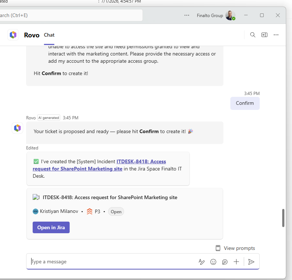Screen dimensions: 292x280
Task: Close the Teams window
Action: coord(277,15)
